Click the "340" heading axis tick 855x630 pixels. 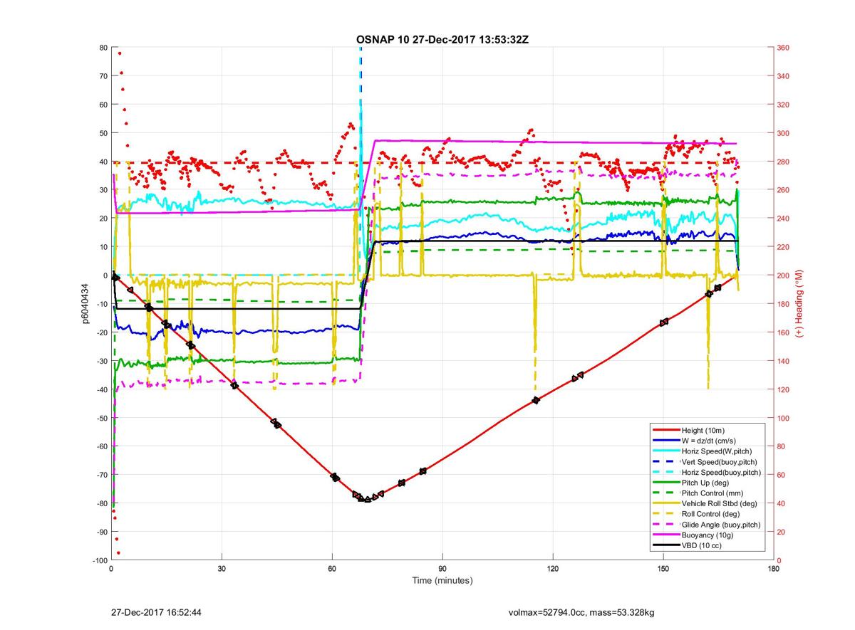pyautogui.click(x=782, y=76)
